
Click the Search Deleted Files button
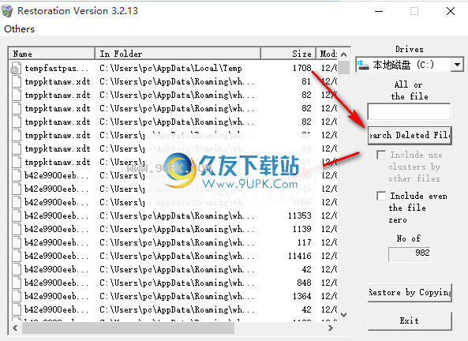[410, 135]
